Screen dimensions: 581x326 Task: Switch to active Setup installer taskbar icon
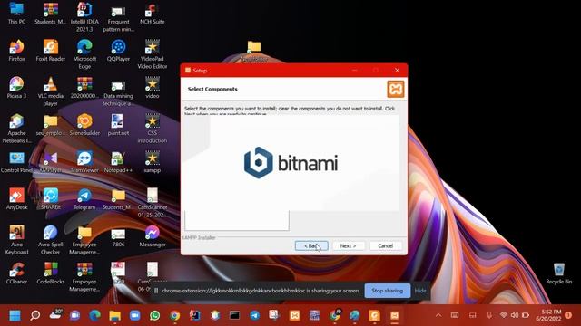[395, 315]
